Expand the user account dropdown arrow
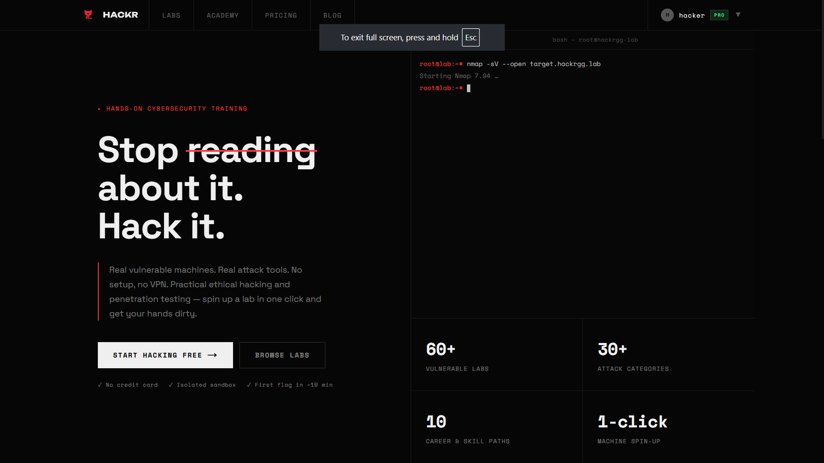The image size is (824, 463). pos(738,15)
